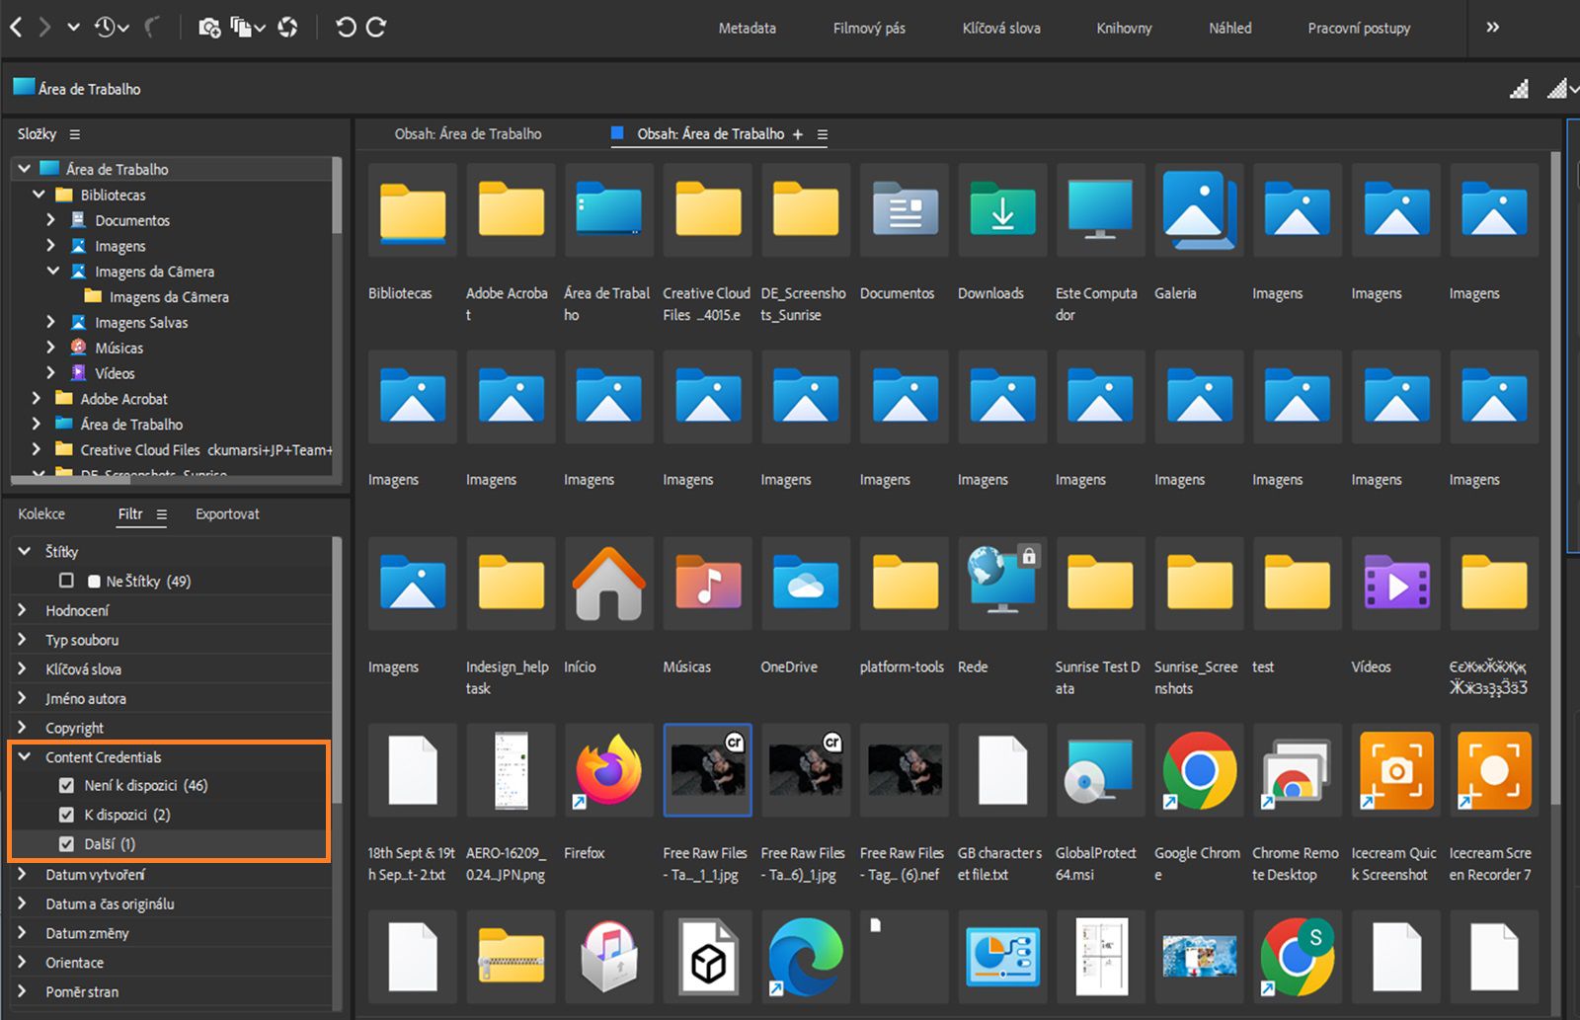The image size is (1580, 1020).
Task: Select Músicas in folder tree
Action: pos(119,348)
